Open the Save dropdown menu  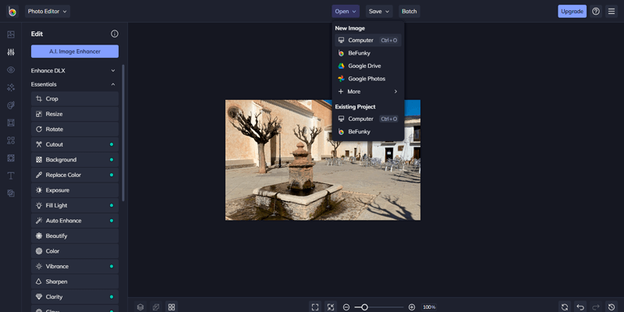point(379,11)
